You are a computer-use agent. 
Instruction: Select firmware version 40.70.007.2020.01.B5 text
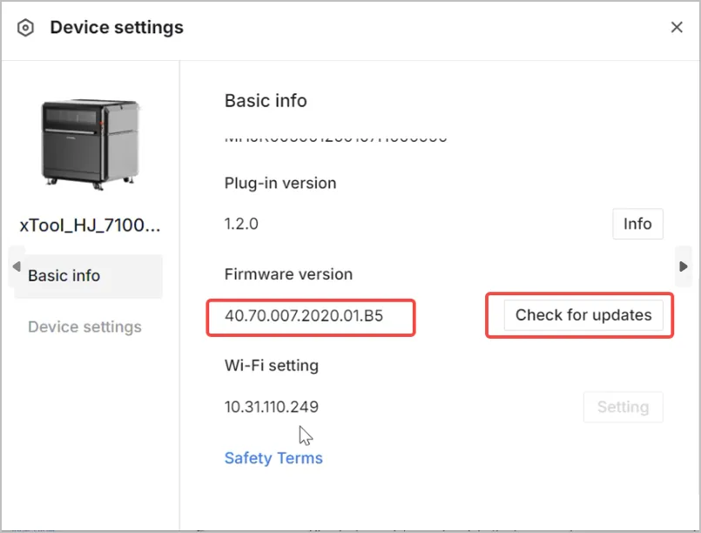pyautogui.click(x=304, y=315)
